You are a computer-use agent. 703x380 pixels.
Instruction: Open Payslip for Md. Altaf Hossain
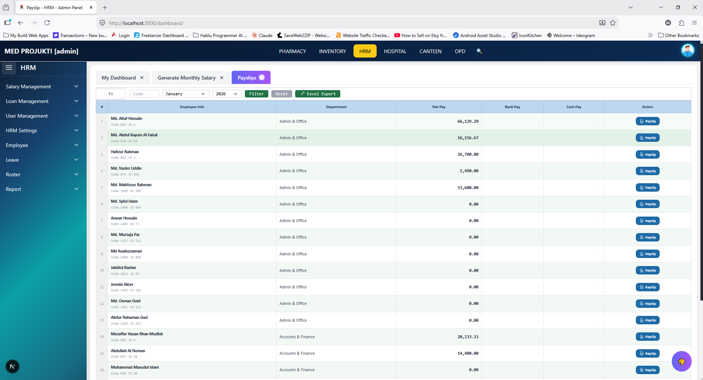click(x=648, y=121)
